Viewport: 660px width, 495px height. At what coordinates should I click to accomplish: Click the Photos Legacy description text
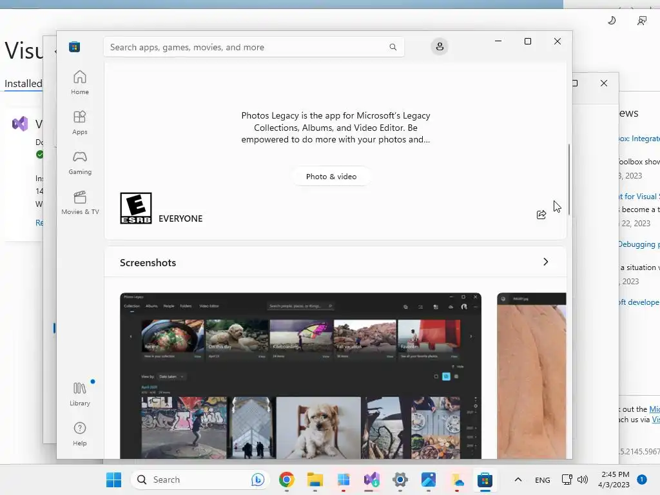(x=335, y=128)
